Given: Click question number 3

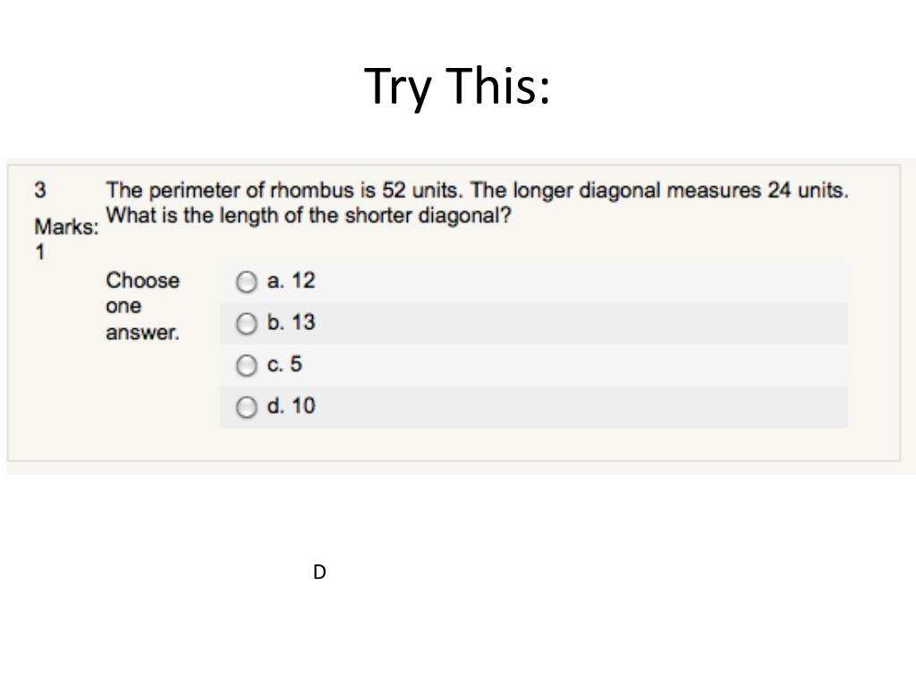Looking at the screenshot, I should [x=40, y=191].
